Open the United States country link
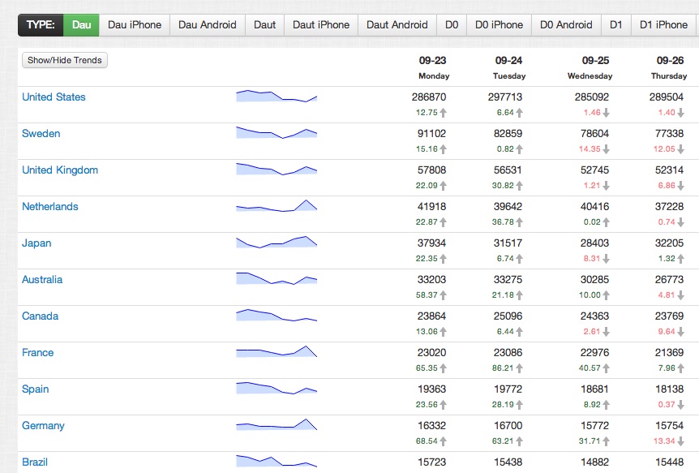Screen dimensions: 699x473 point(54,97)
